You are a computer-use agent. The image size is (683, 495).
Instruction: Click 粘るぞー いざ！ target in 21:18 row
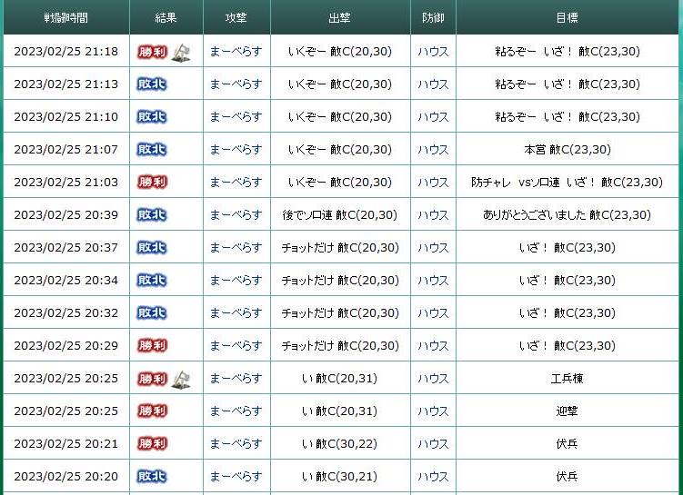567,52
